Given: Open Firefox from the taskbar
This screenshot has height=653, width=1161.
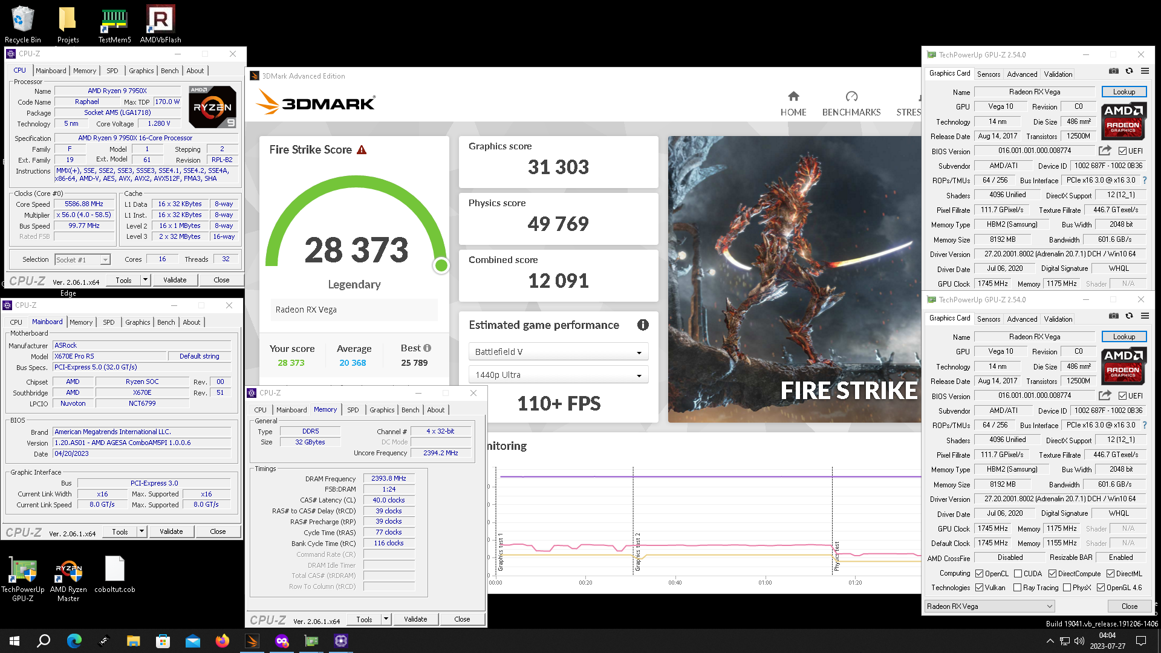Looking at the screenshot, I should coord(222,641).
